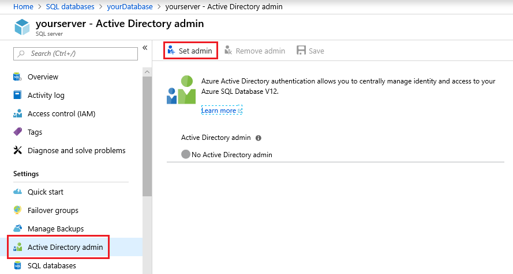Click the Overview SQL icon
Image resolution: width=513 pixels, height=274 pixels.
17,77
